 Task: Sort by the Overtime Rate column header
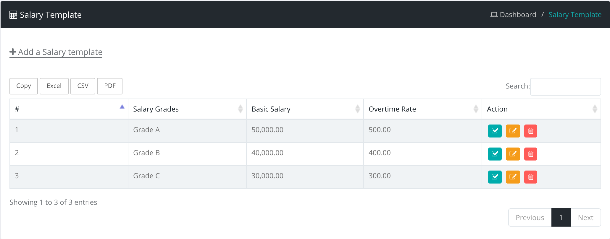tap(422, 109)
